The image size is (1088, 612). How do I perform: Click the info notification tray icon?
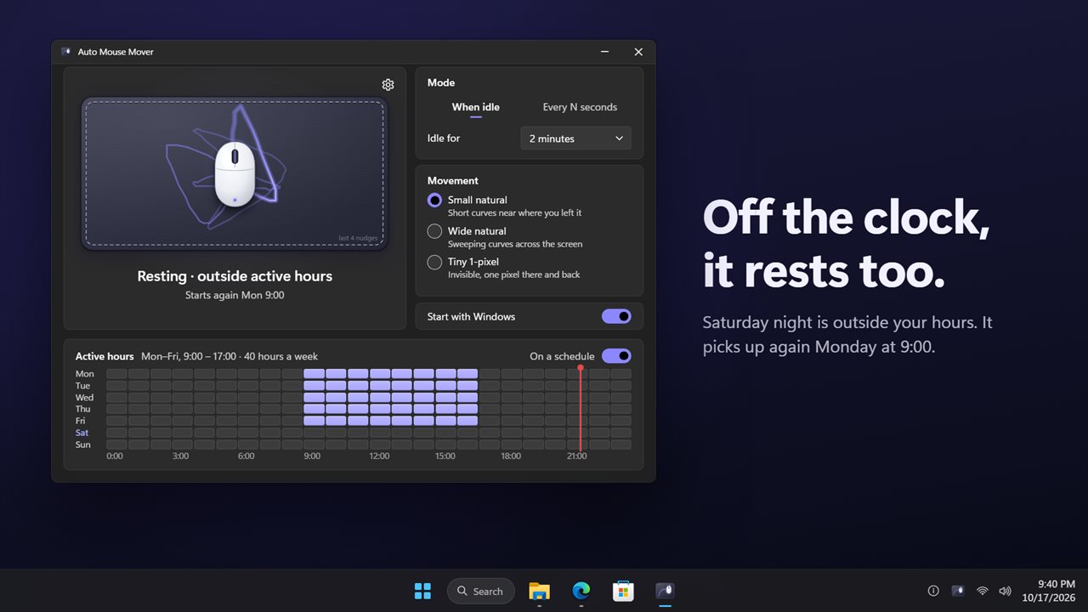coord(933,591)
